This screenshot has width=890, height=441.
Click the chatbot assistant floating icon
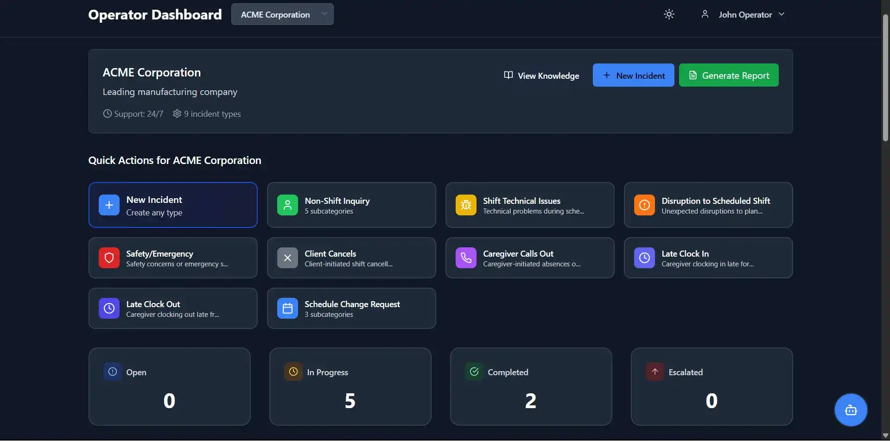[x=851, y=410]
